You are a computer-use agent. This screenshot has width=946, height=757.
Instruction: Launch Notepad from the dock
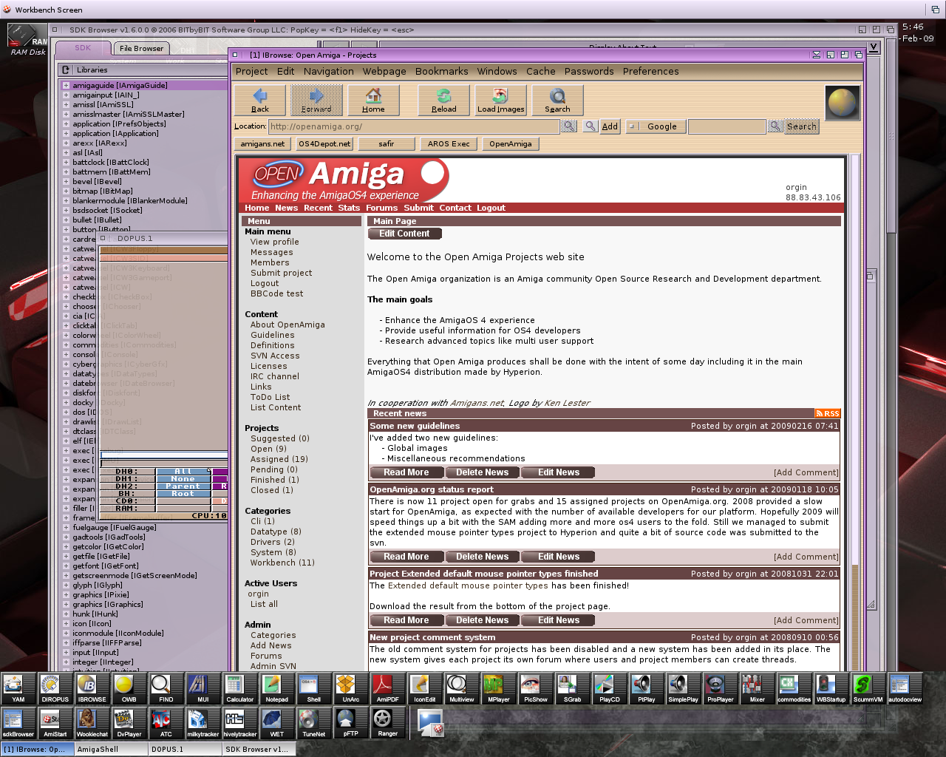277,689
